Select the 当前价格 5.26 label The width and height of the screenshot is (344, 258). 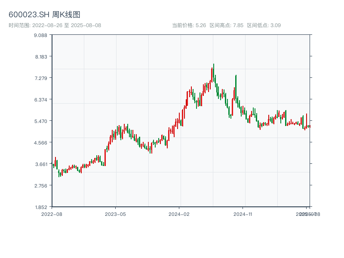click(x=189, y=25)
